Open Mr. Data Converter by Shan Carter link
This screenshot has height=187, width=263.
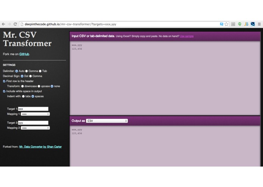point(40,147)
